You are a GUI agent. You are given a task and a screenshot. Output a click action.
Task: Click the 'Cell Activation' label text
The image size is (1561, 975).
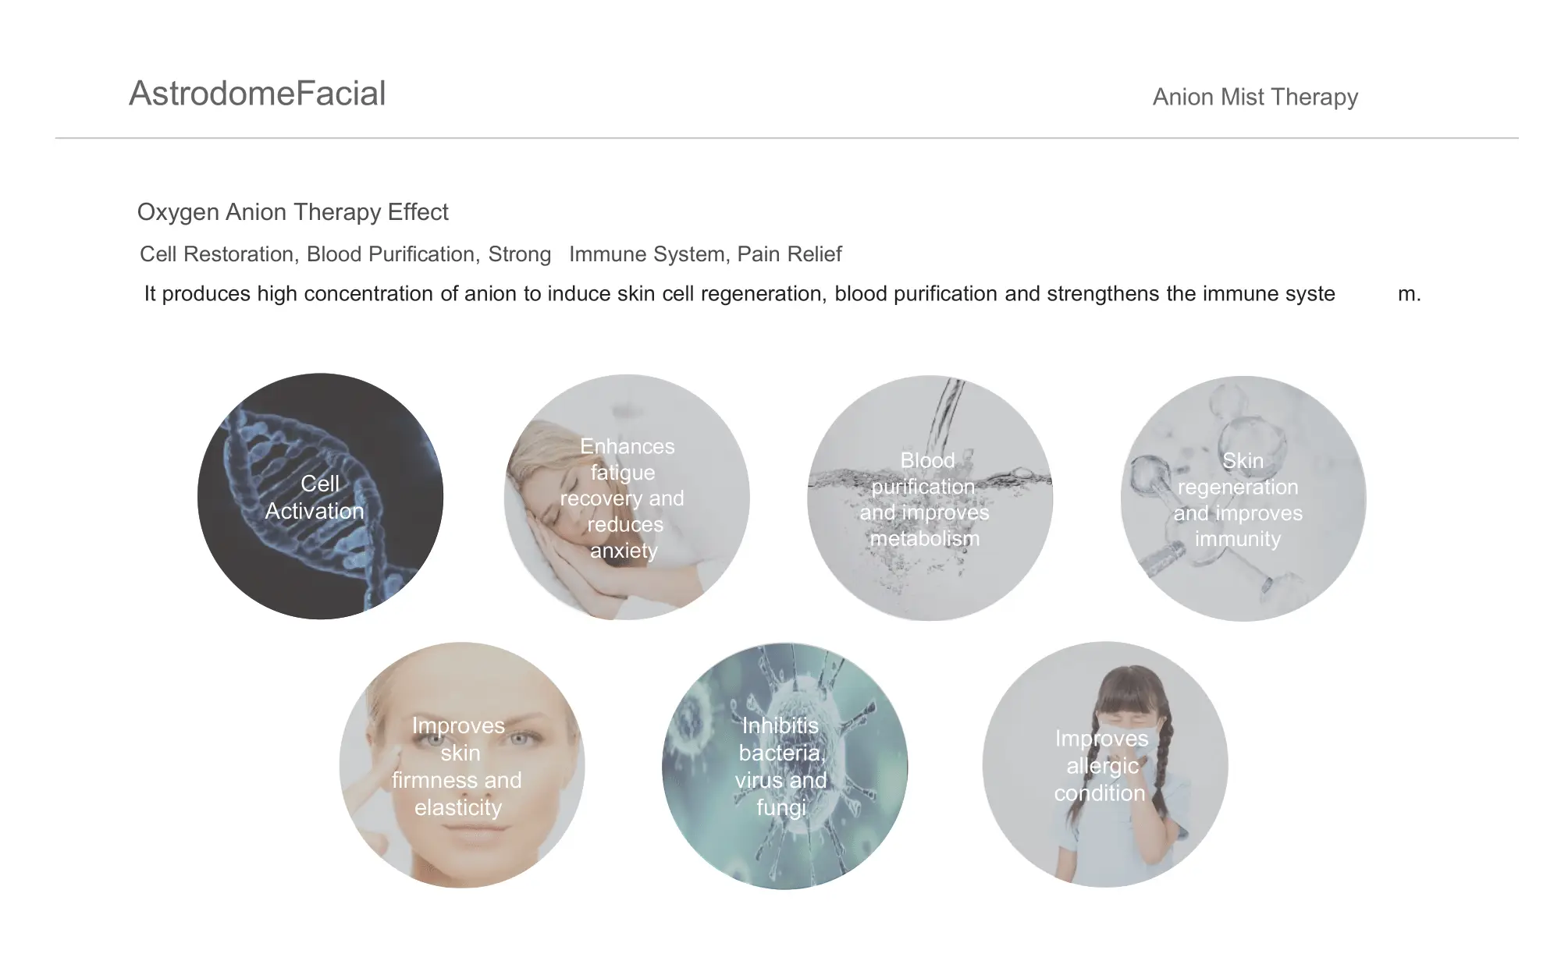315,498
